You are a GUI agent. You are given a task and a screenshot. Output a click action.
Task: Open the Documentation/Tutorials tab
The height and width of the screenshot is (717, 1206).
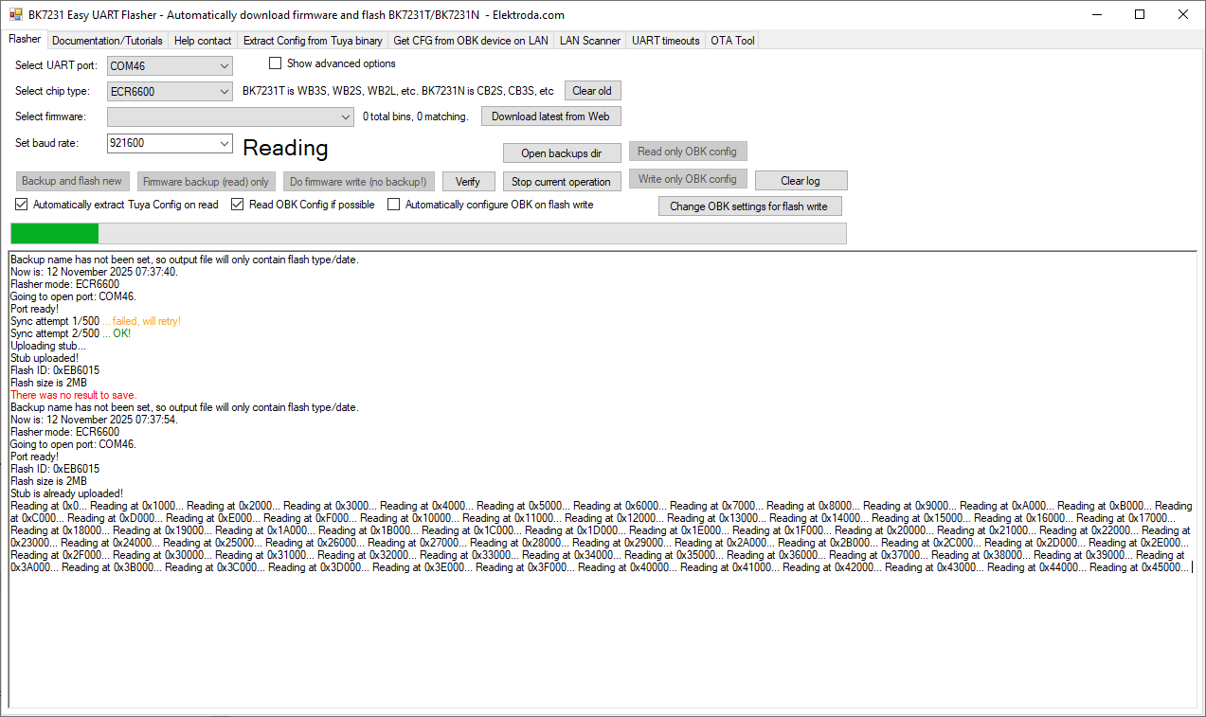[107, 41]
